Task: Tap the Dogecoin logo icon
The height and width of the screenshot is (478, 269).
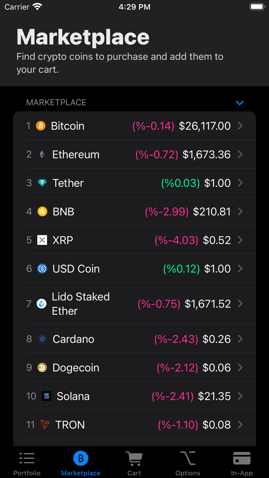Action: coord(42,367)
